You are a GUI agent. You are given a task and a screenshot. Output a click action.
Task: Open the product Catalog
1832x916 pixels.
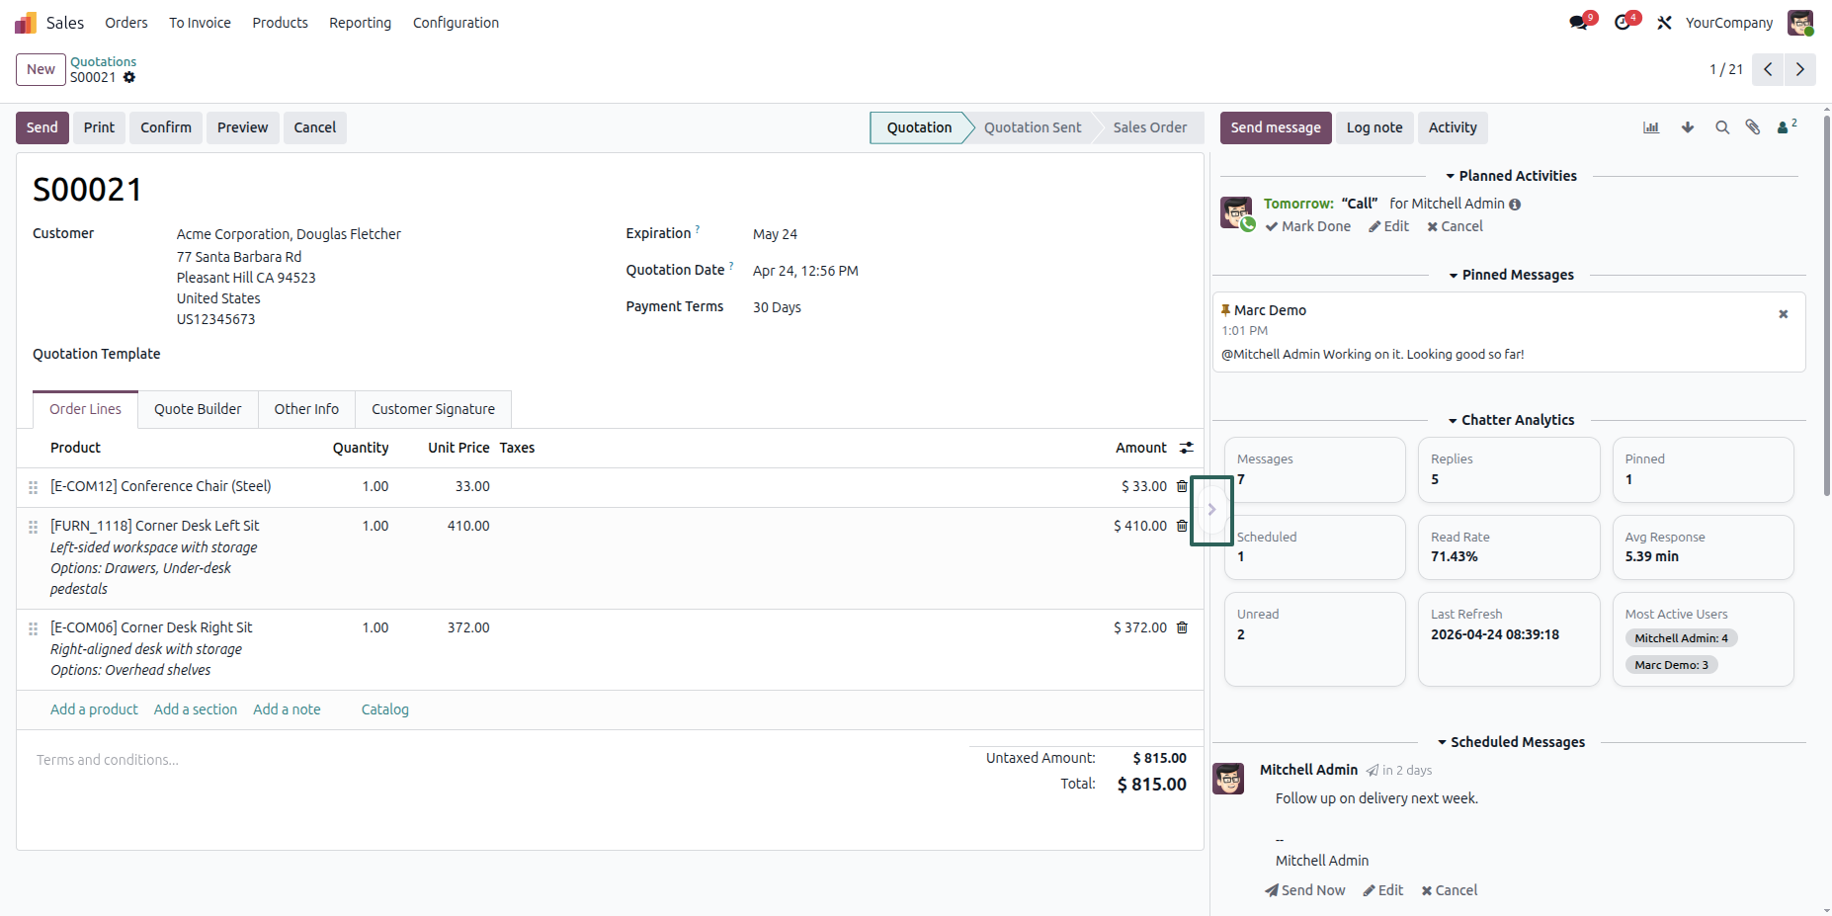coord(385,709)
